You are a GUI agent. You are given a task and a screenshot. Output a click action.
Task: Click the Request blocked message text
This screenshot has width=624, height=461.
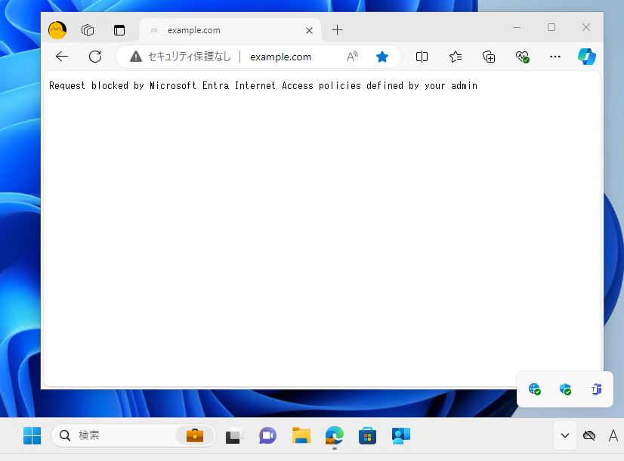(x=263, y=85)
